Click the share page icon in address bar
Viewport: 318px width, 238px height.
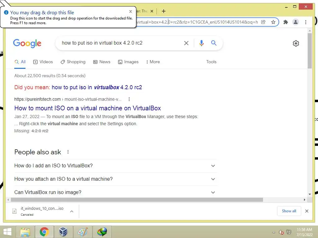tap(263, 22)
